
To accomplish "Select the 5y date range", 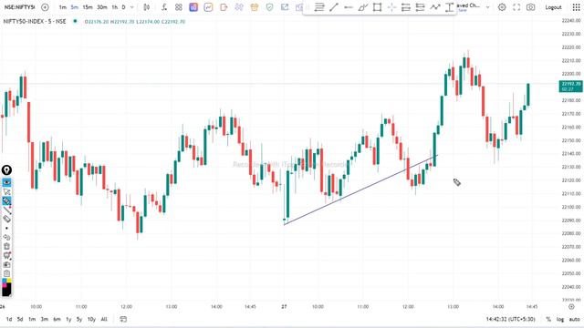I will click(x=79, y=319).
